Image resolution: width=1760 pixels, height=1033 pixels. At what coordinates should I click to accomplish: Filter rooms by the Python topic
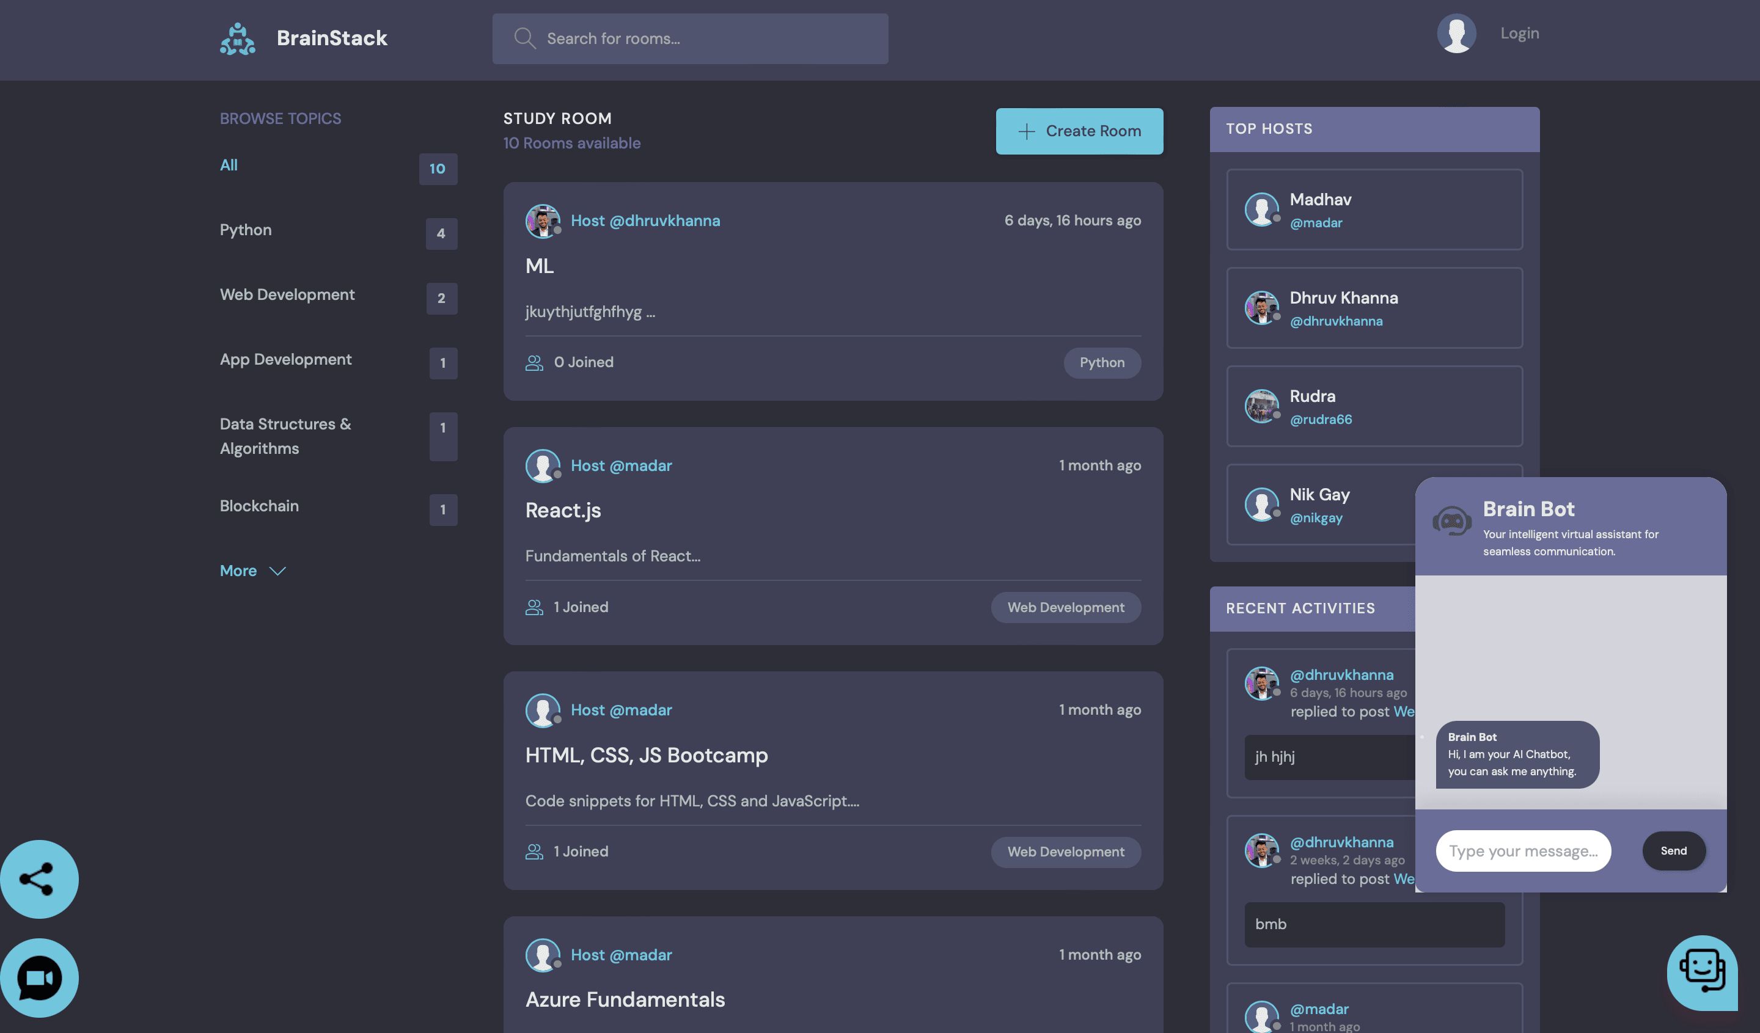point(246,230)
